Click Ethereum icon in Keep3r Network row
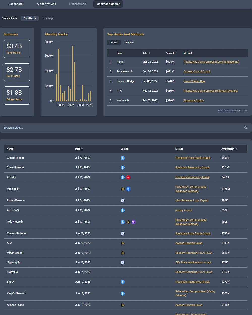Image resolution: width=252 pixels, height=315 pixels. pos(123,294)
